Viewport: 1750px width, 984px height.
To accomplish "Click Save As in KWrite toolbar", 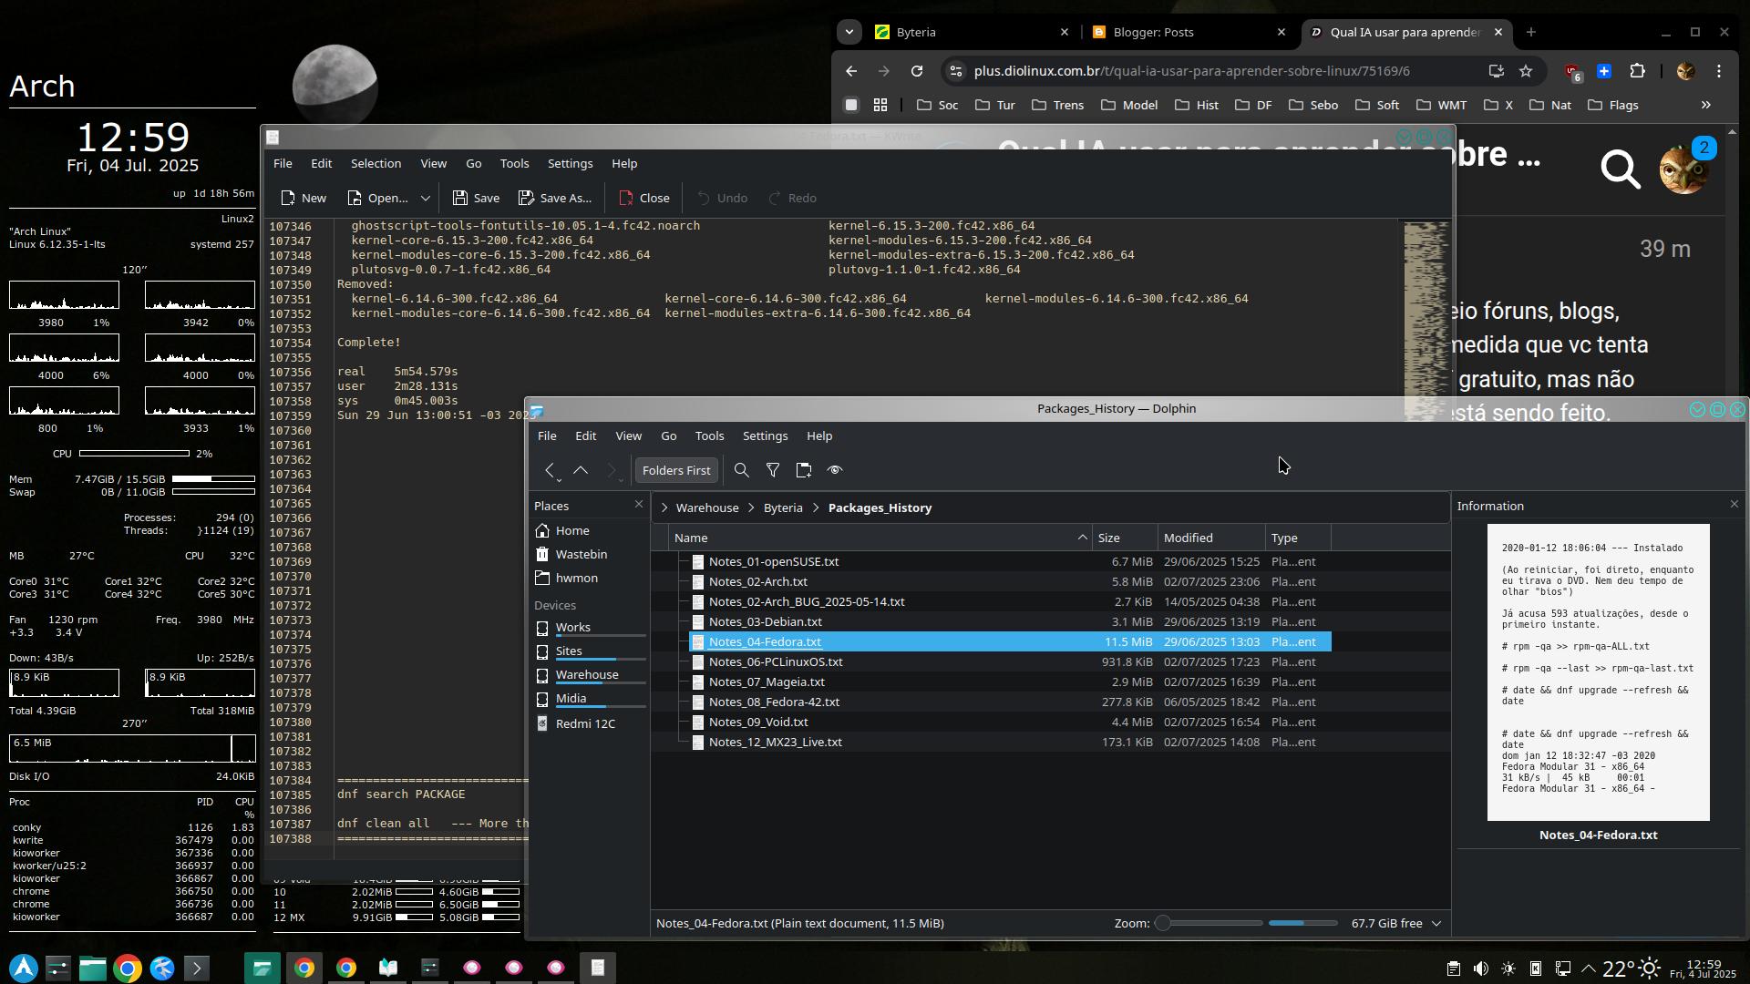I will [x=555, y=198].
